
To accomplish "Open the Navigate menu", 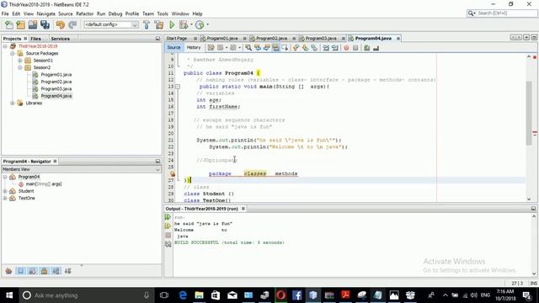I will (45, 13).
